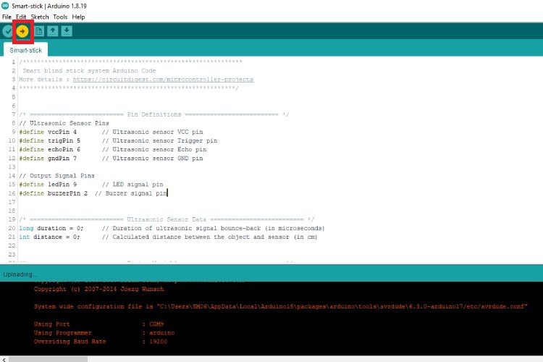Click the 'Uploading...' status message
Screen dimensions: 543x362
click(x=20, y=274)
